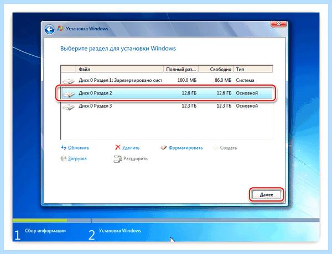This screenshot has height=254, width=332.
Task: Select the Диск 0 Раздел 2 row text
Action: tap(95, 93)
